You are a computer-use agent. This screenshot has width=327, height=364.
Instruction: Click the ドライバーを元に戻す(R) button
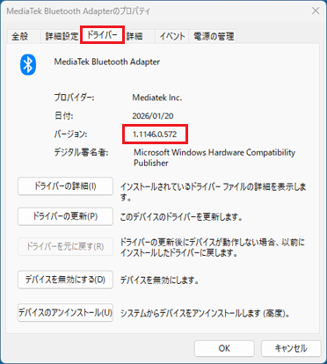pos(65,246)
